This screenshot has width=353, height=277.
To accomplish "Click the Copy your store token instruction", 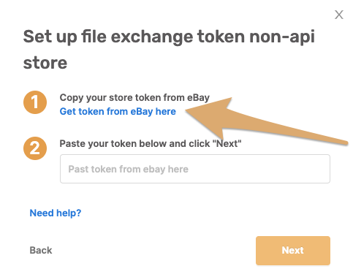I will coord(134,97).
